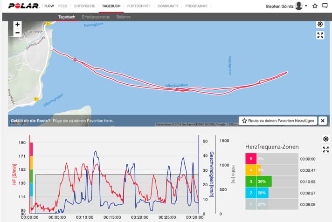Switch to the Balance tab
The height and width of the screenshot is (222, 332).
click(x=124, y=17)
